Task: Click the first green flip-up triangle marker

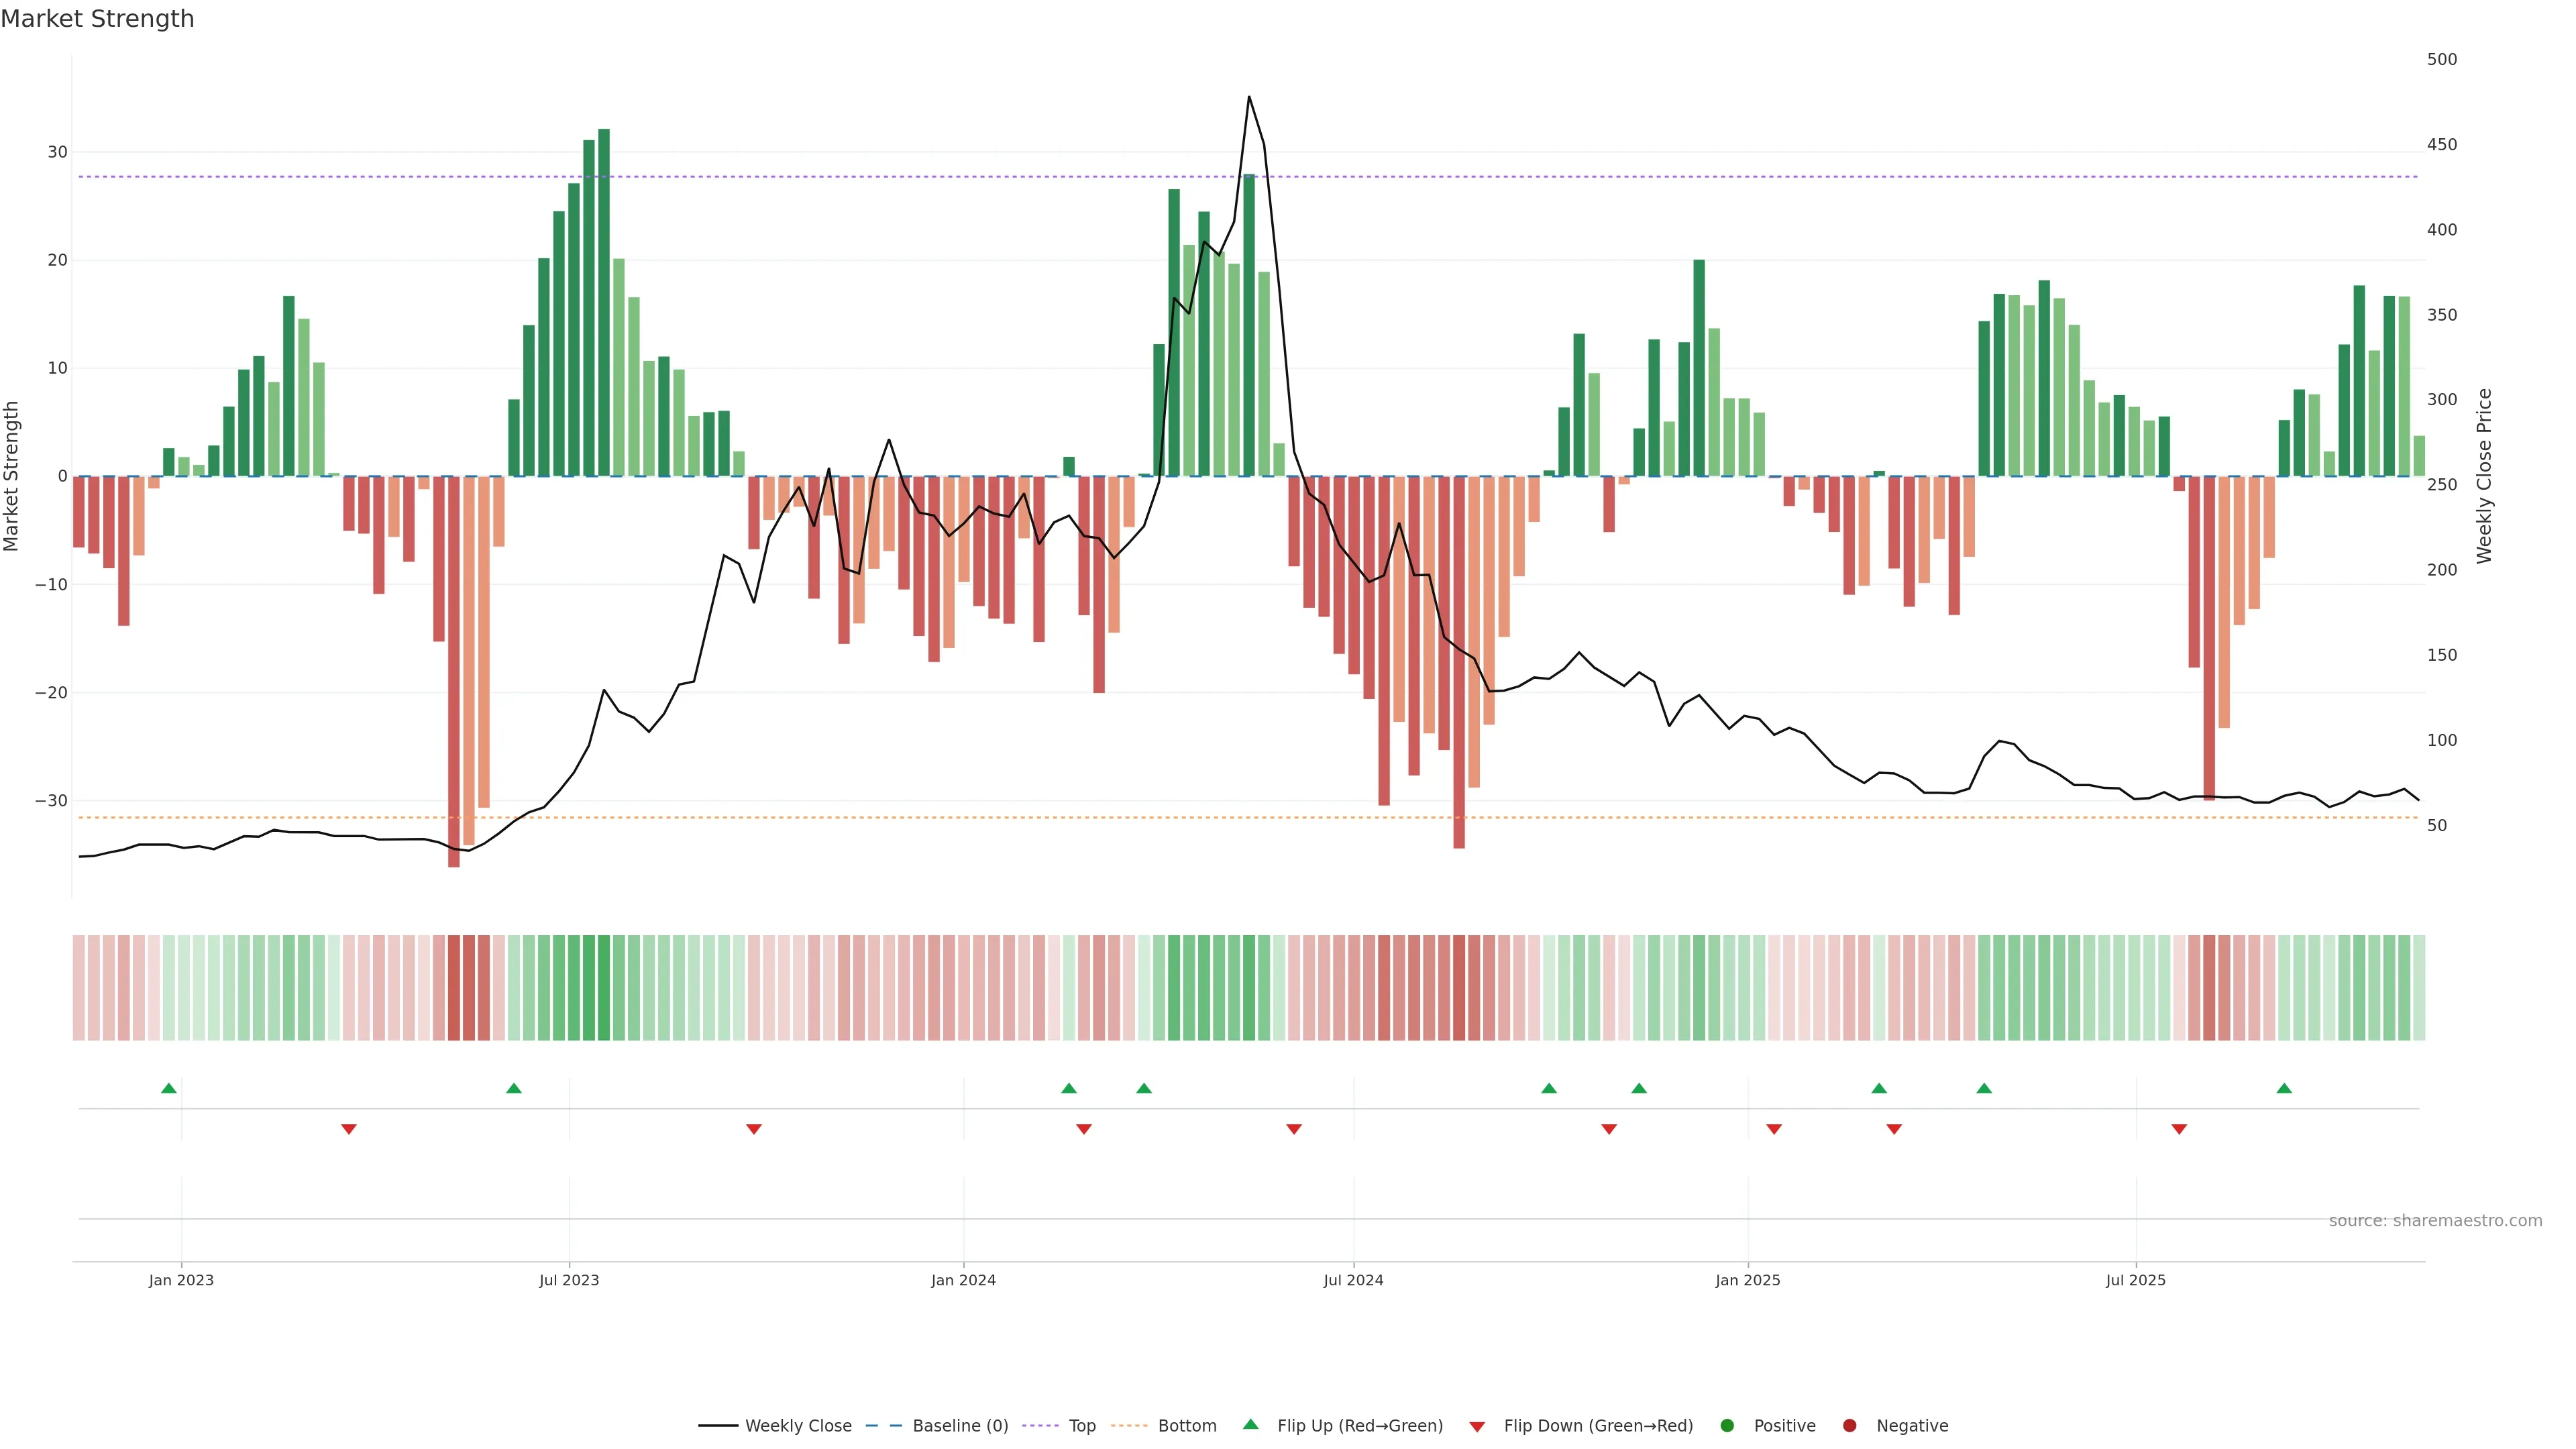Action: (169, 1088)
